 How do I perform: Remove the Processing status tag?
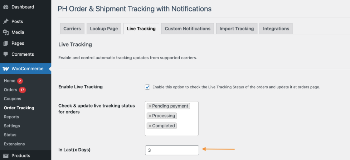[x=150, y=116]
